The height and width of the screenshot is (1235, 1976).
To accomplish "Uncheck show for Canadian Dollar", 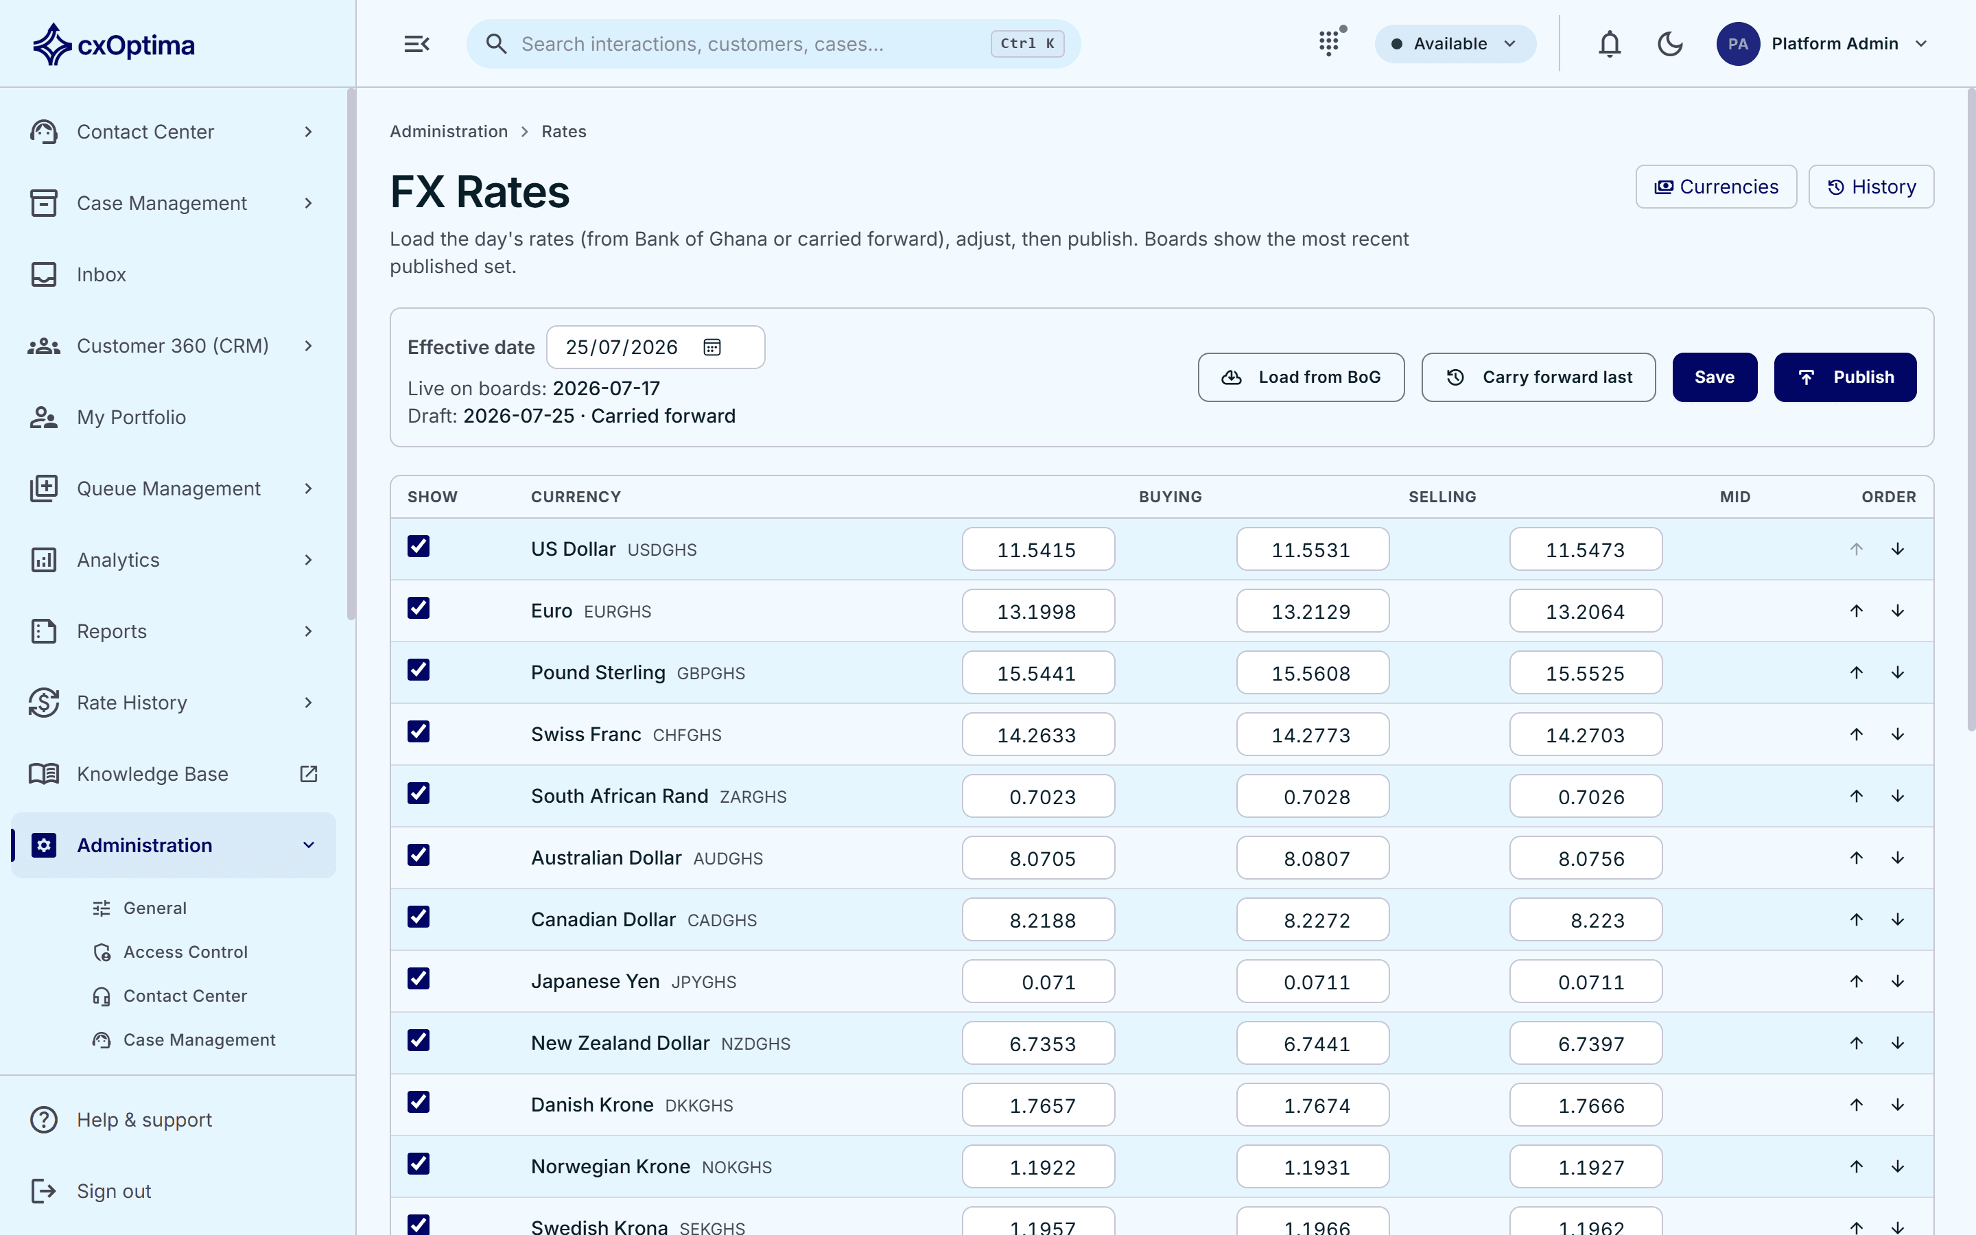I will (x=418, y=917).
